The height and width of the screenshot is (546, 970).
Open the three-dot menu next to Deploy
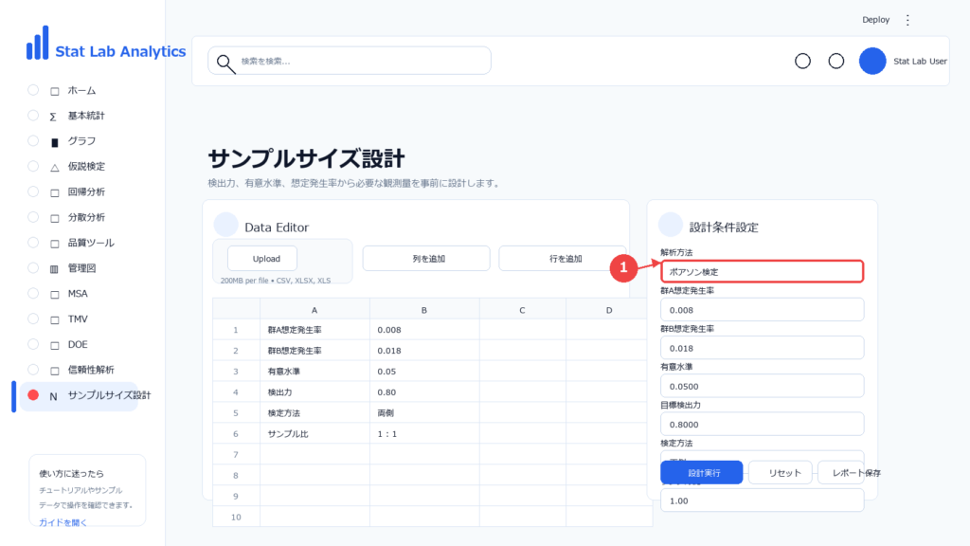[907, 20]
